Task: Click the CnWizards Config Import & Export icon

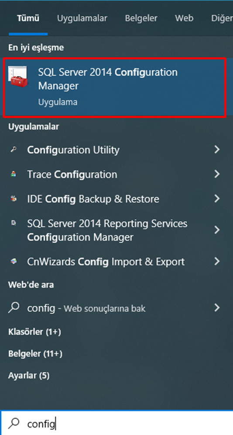Action: click(x=14, y=261)
